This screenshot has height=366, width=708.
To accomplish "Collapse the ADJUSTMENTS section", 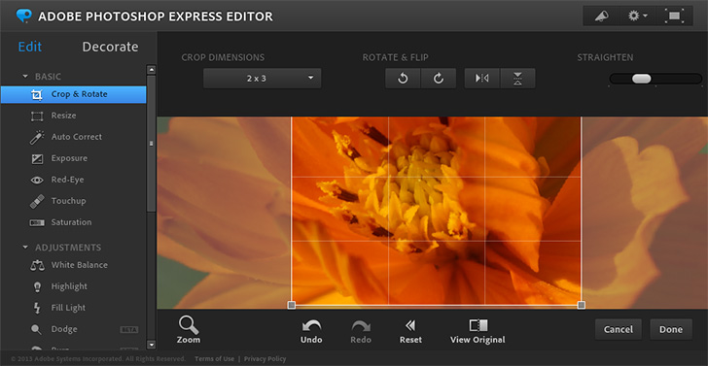I will click(x=25, y=248).
